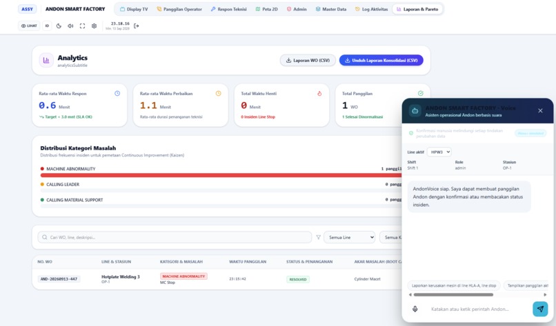This screenshot has width=556, height=326.
Task: Open the Line aktif HPW3 dropdown
Action: coord(439,152)
